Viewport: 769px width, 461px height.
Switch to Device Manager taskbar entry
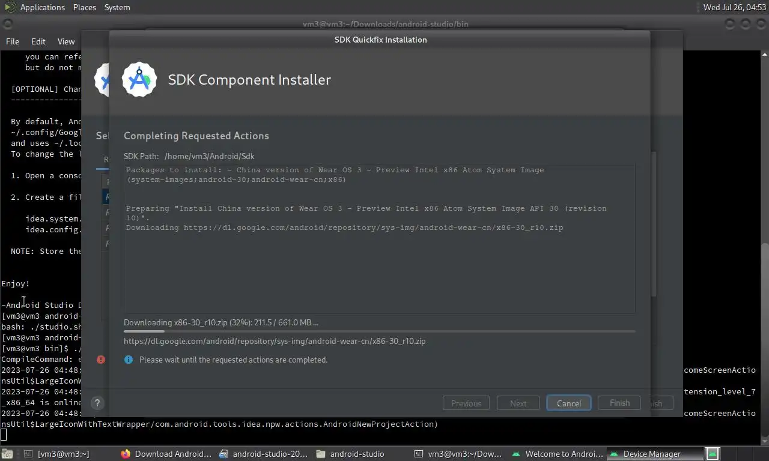(x=654, y=454)
